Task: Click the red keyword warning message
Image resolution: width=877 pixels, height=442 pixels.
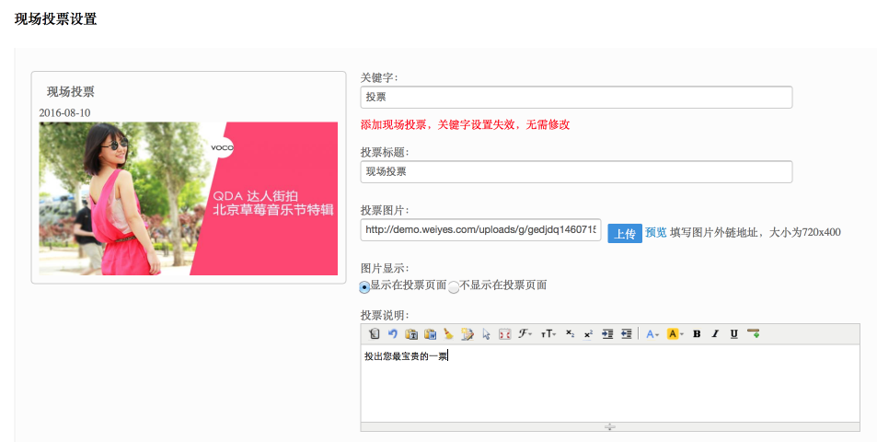Action: point(466,124)
